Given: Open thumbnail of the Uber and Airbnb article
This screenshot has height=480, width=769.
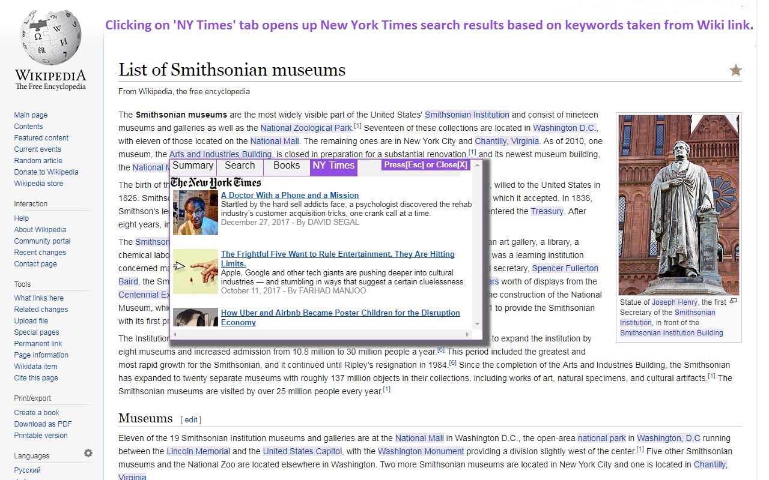Looking at the screenshot, I should point(195,317).
